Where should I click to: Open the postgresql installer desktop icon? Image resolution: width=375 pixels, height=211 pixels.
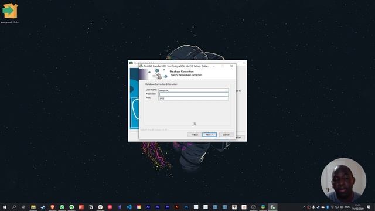10,13
